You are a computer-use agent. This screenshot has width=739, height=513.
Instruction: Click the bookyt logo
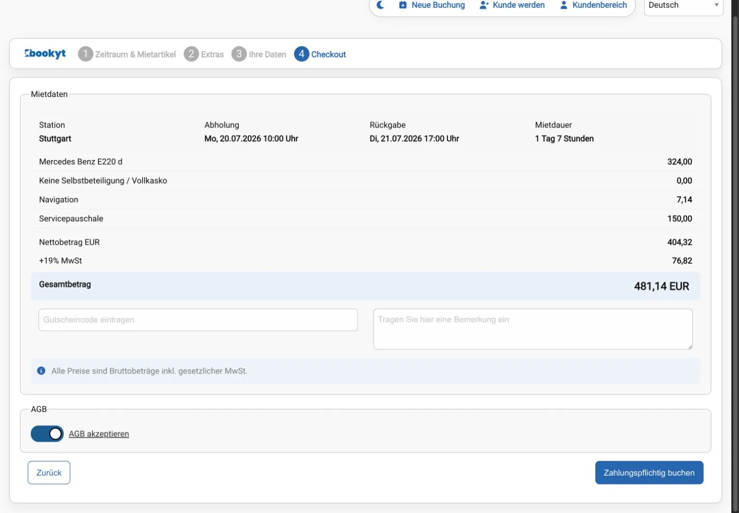coord(45,53)
